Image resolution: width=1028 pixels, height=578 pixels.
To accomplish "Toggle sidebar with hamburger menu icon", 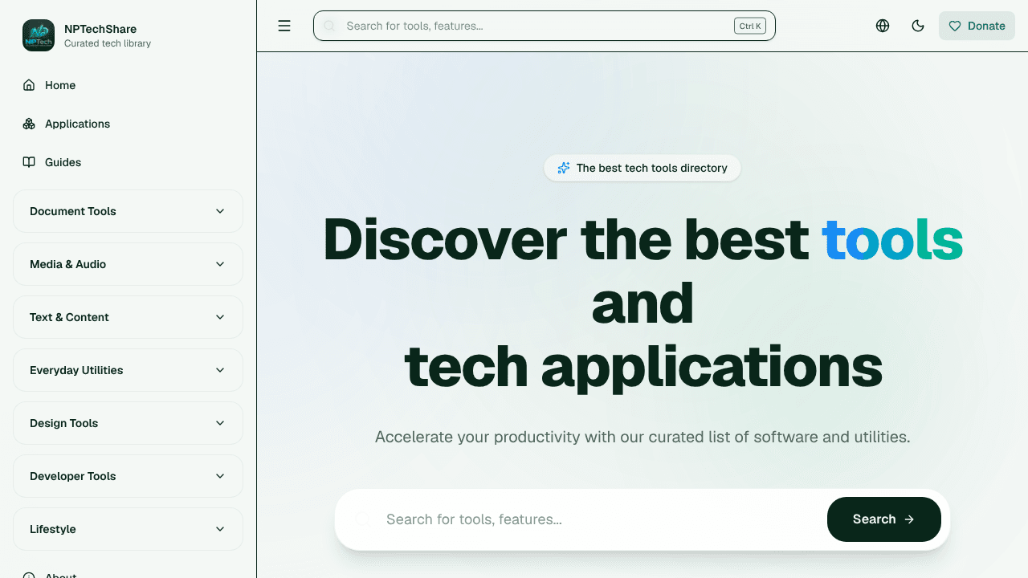I will [x=284, y=26].
